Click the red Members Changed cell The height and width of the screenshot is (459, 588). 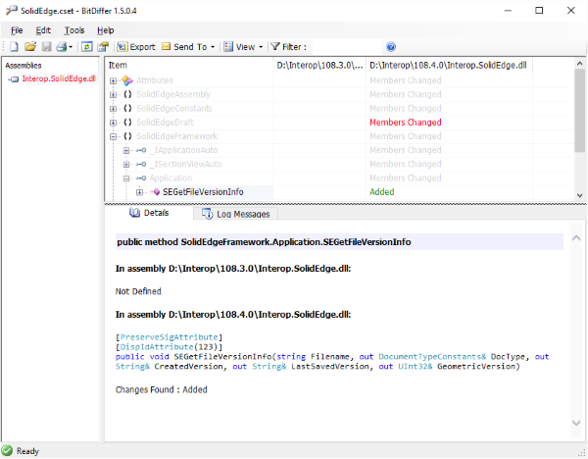(x=406, y=123)
